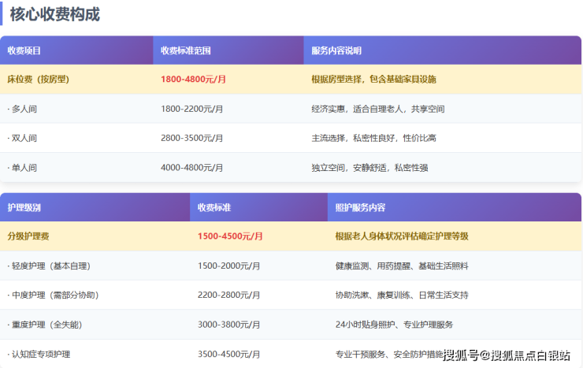This screenshot has width=583, height=368.
Task: Select the 服务内容说明 column header
Action: point(336,50)
